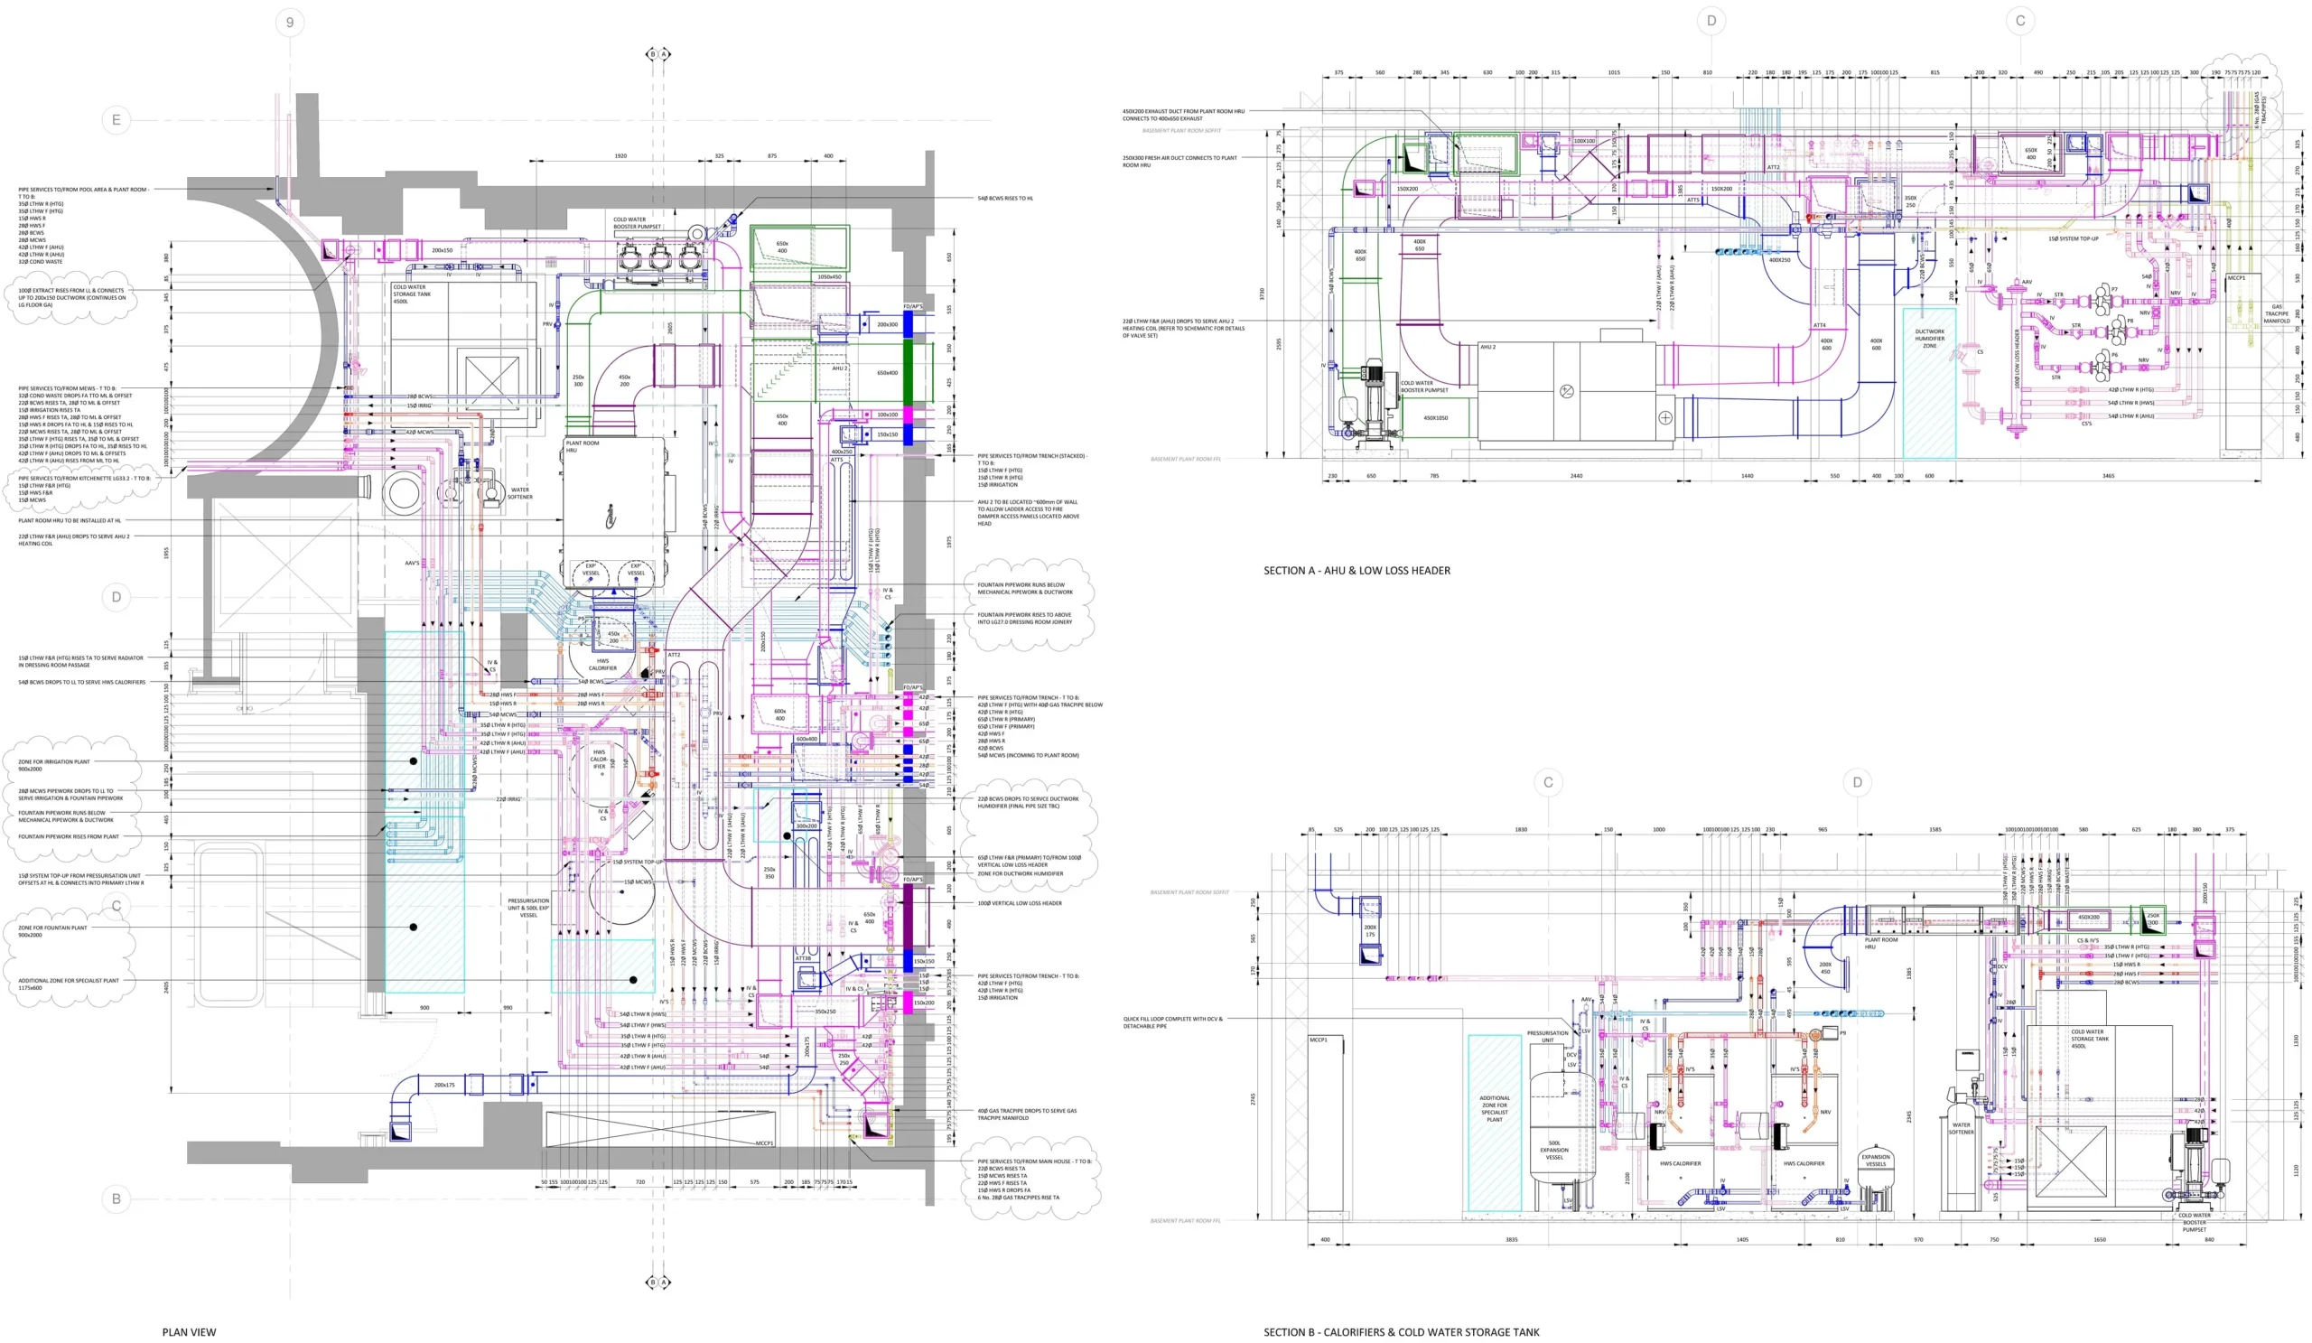
Task: Click the Additional Zone for Specialist Plant box
Action: click(1495, 1123)
